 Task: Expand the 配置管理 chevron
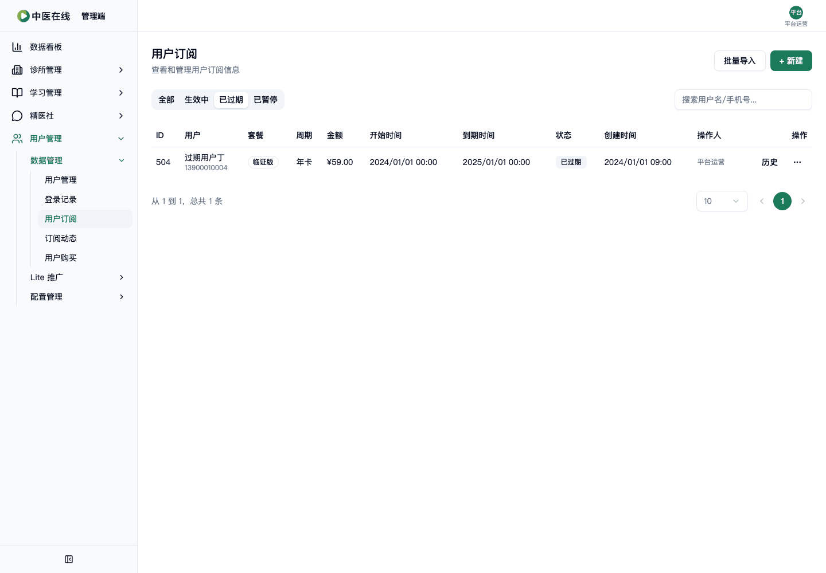pos(122,297)
